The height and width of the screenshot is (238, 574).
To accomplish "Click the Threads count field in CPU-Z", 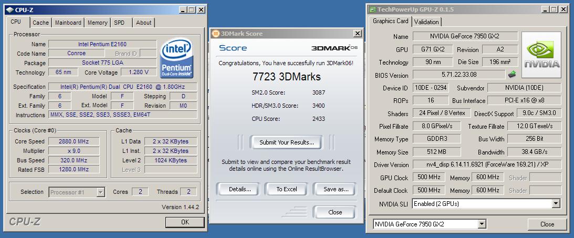I will pos(188,191).
